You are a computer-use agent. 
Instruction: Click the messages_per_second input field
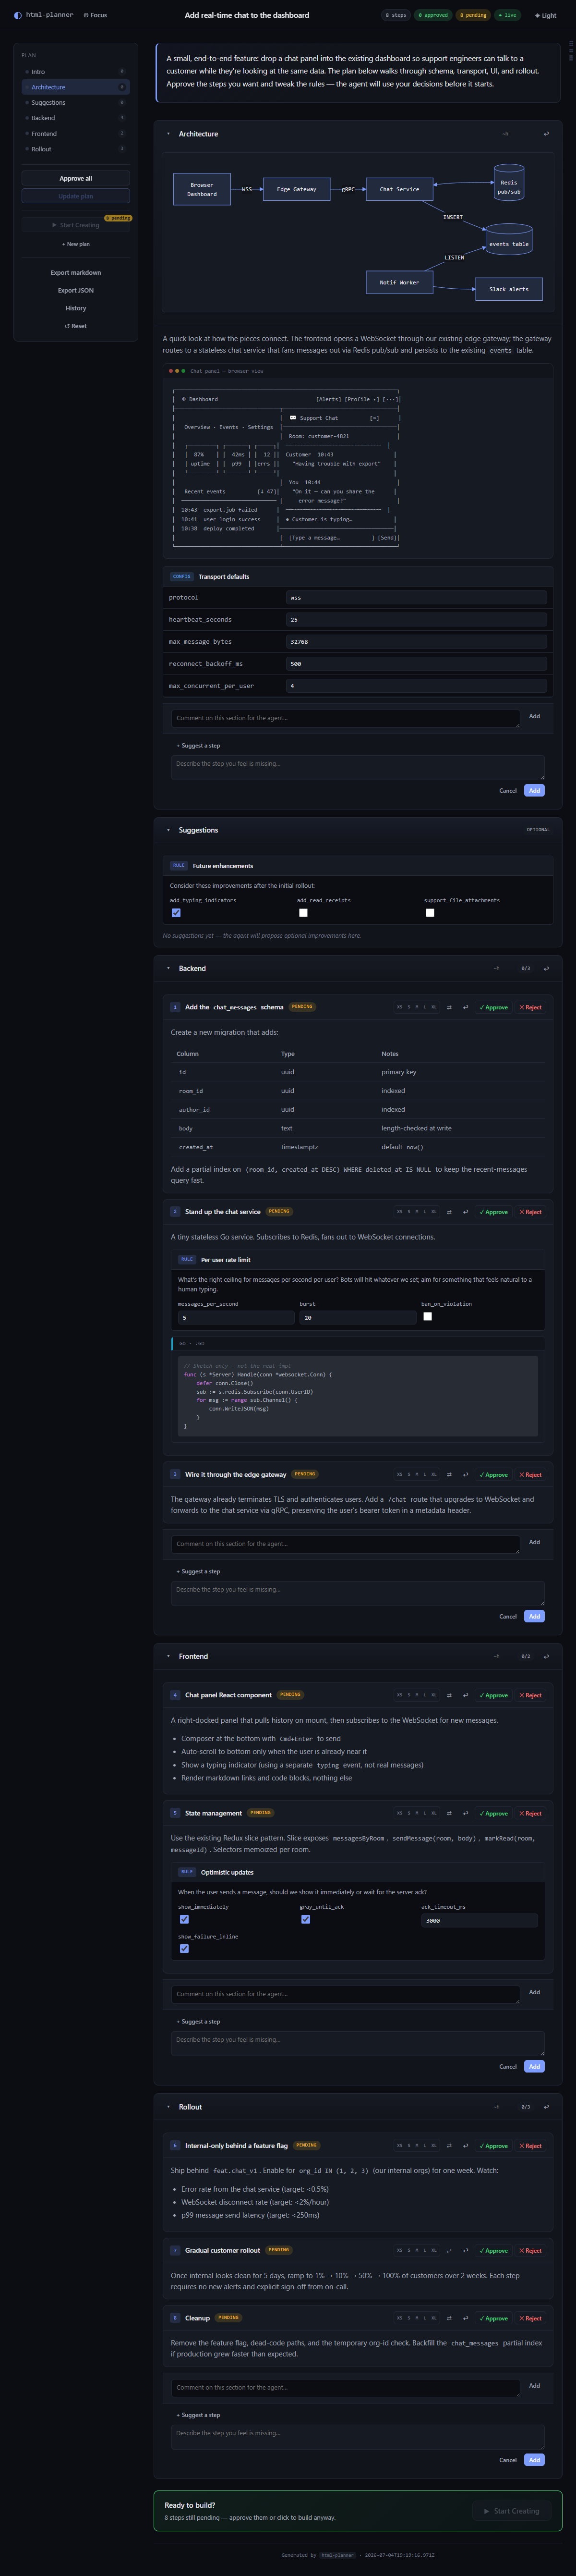[236, 1317]
